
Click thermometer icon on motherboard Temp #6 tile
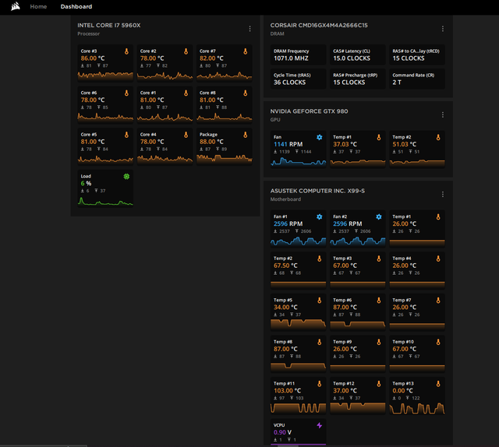[x=379, y=300]
